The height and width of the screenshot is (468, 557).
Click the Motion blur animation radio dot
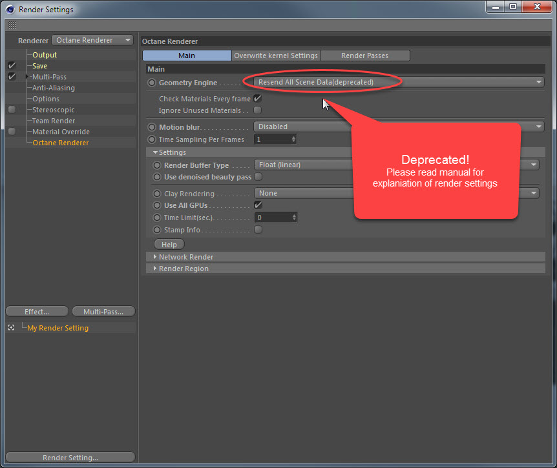(152, 127)
